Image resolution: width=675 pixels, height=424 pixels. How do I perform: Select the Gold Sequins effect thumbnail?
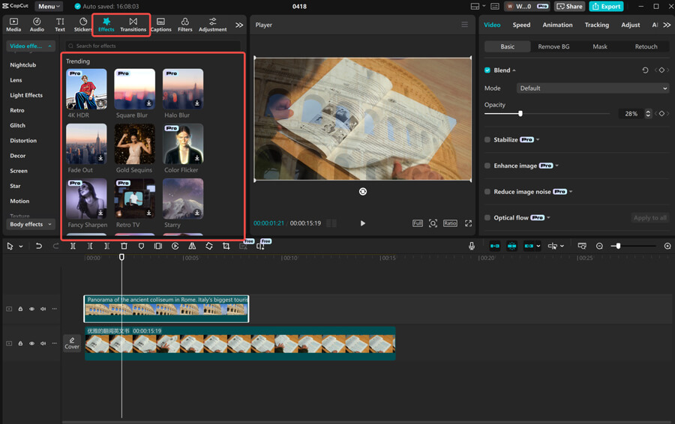pos(135,144)
